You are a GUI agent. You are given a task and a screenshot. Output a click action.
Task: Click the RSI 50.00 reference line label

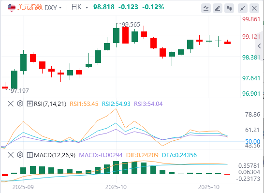click(252, 141)
